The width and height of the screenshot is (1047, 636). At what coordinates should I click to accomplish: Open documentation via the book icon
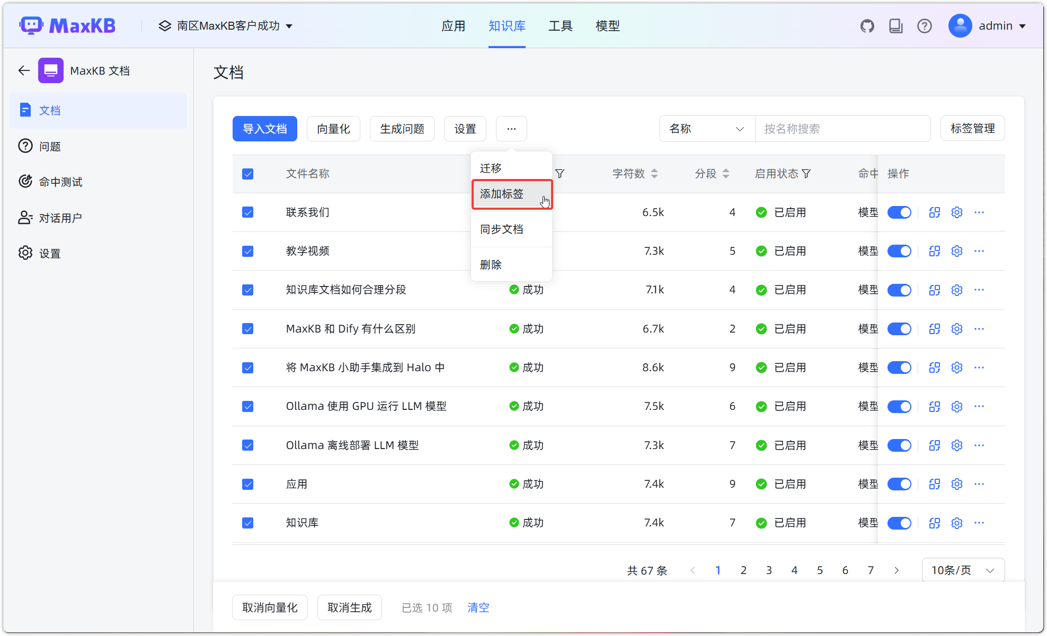(x=896, y=25)
